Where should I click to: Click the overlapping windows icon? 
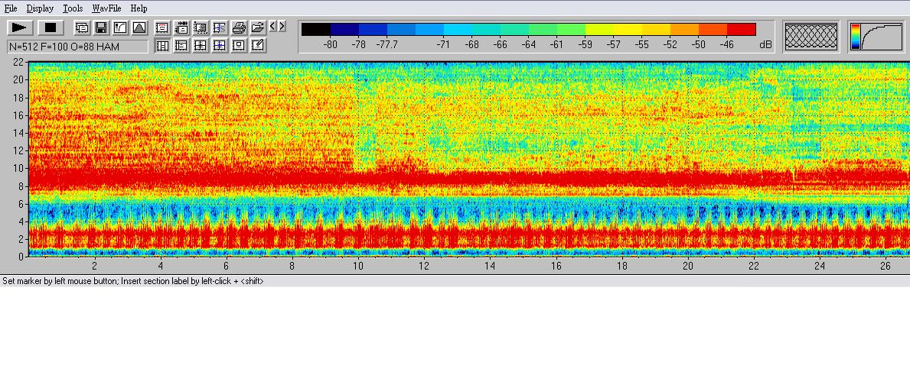tap(82, 28)
